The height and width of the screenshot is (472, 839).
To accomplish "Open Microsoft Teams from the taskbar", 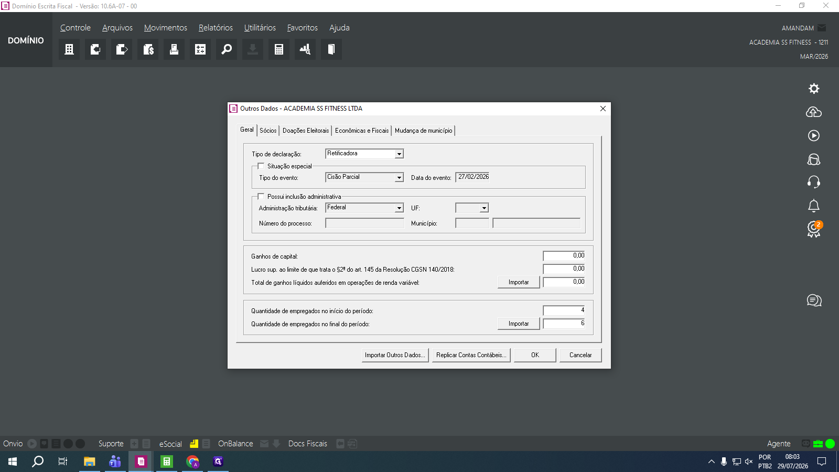I will (x=115, y=462).
